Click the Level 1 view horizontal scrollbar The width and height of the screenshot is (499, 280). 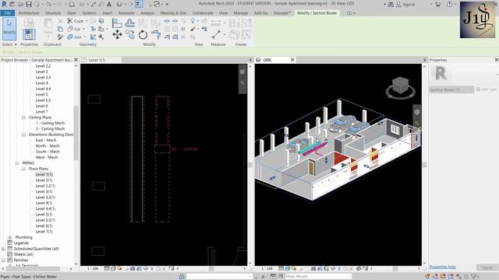[211, 268]
